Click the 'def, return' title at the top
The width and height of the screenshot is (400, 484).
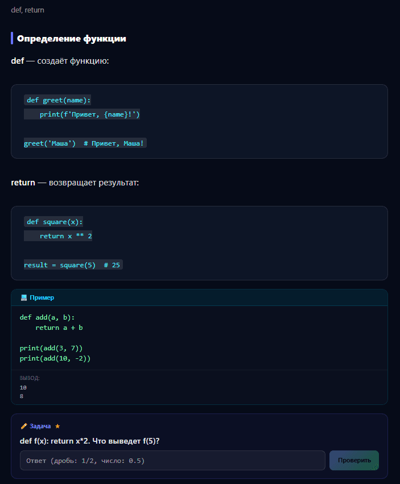[28, 10]
